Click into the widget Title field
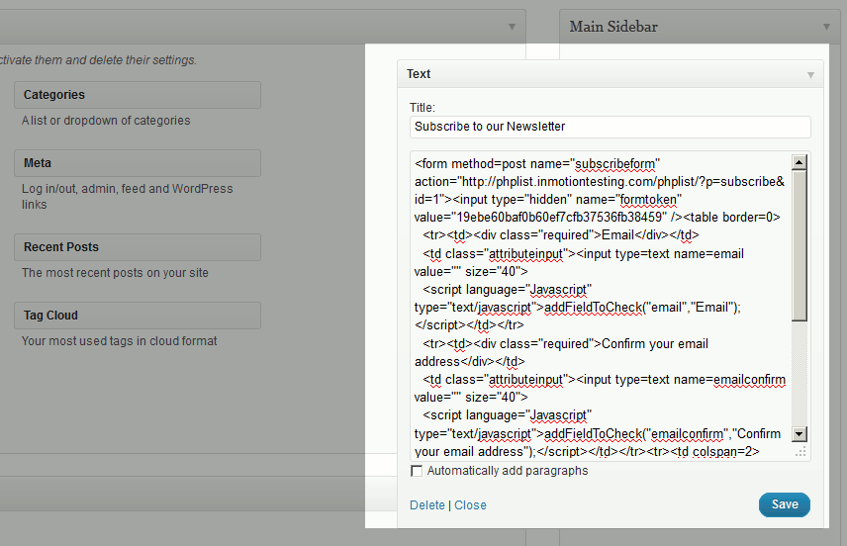Image resolution: width=847 pixels, height=546 pixels. [610, 127]
